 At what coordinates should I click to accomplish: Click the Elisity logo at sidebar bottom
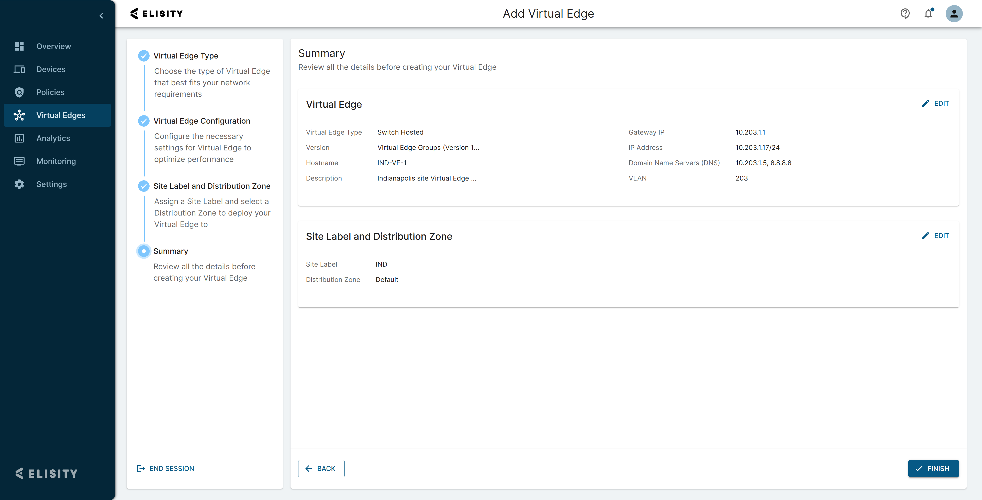pos(46,473)
